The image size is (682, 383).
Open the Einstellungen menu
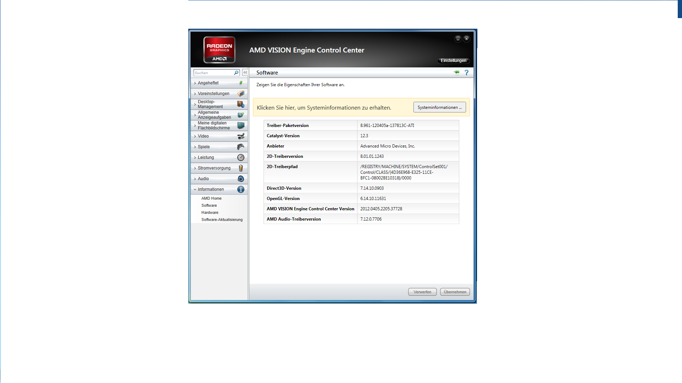pos(453,61)
